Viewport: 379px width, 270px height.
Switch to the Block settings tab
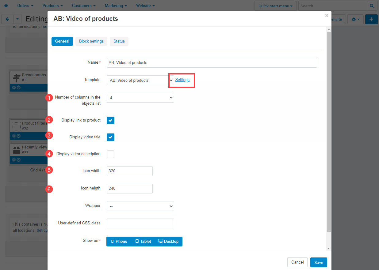click(91, 41)
